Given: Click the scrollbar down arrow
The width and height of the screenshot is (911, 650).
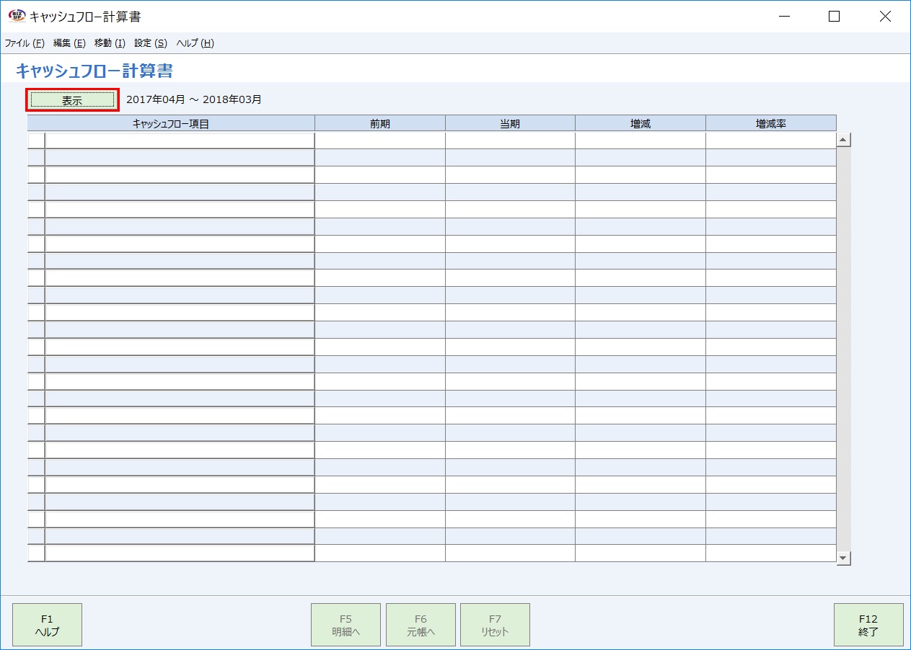Looking at the screenshot, I should tap(843, 558).
